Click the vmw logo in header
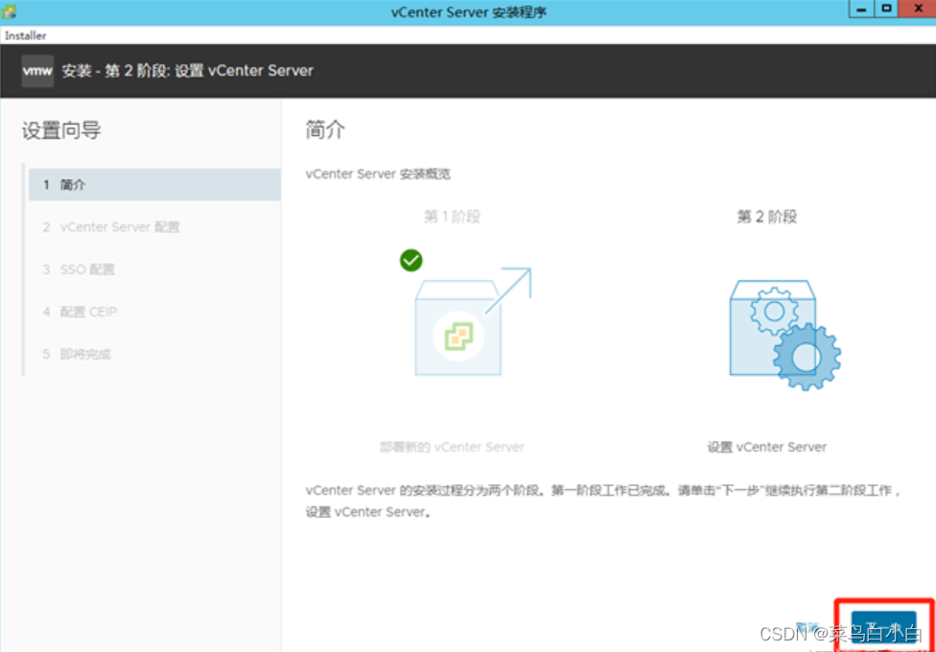The width and height of the screenshot is (936, 652). (x=37, y=71)
